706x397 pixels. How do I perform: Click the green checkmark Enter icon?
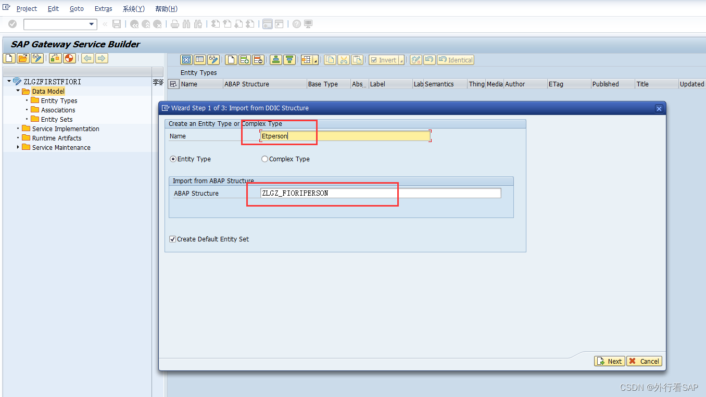[12, 24]
